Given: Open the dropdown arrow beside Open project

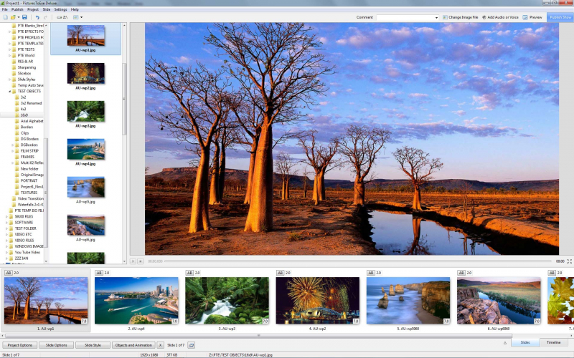Looking at the screenshot, I should 19,17.
